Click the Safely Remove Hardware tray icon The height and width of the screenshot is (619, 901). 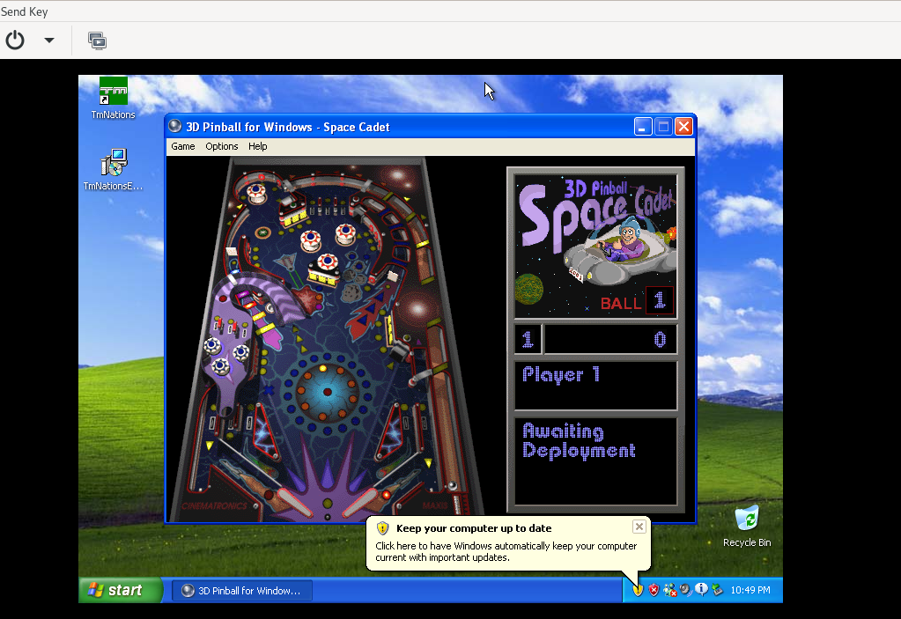[x=717, y=590]
